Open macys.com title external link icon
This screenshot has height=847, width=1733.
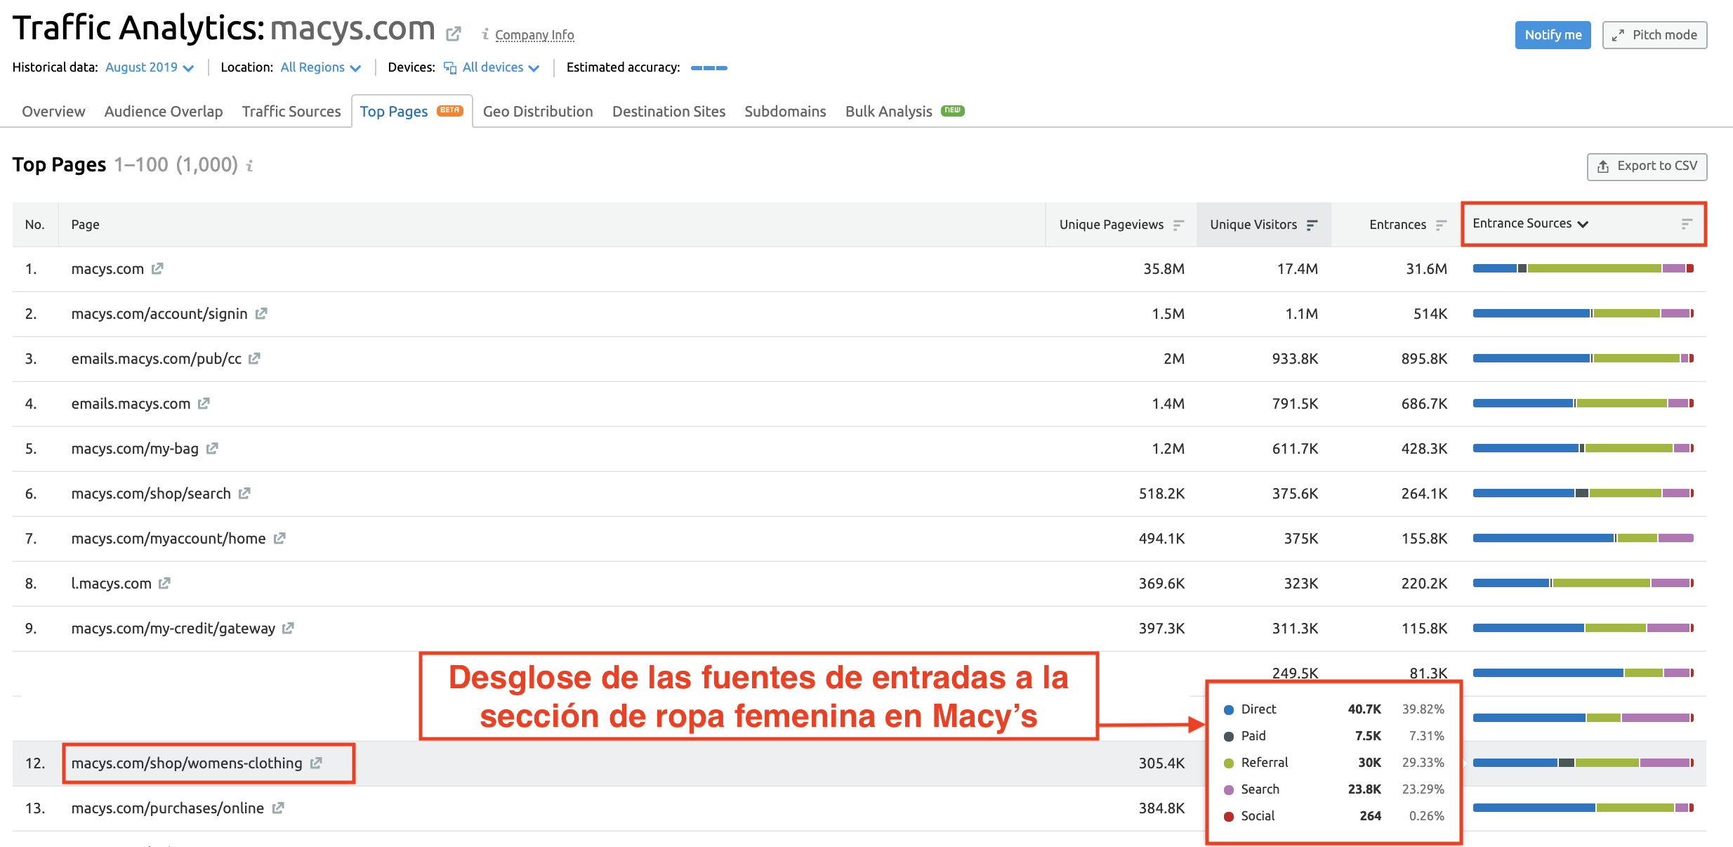pyautogui.click(x=454, y=33)
